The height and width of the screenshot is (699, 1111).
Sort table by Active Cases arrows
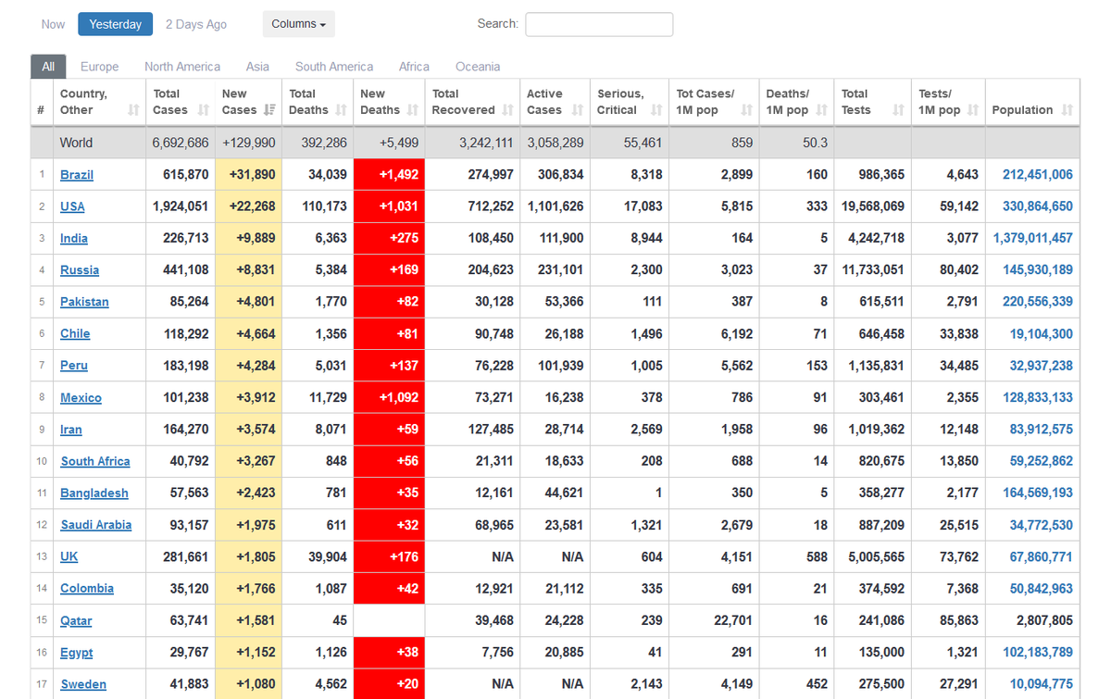(578, 110)
